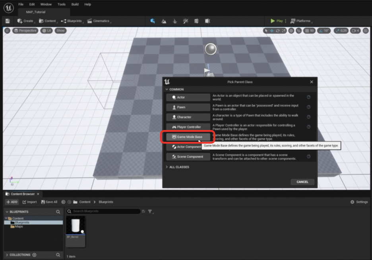The width and height of the screenshot is (372, 260).
Task: Choose the viewport Select objects cursor tool
Action: pos(266,31)
